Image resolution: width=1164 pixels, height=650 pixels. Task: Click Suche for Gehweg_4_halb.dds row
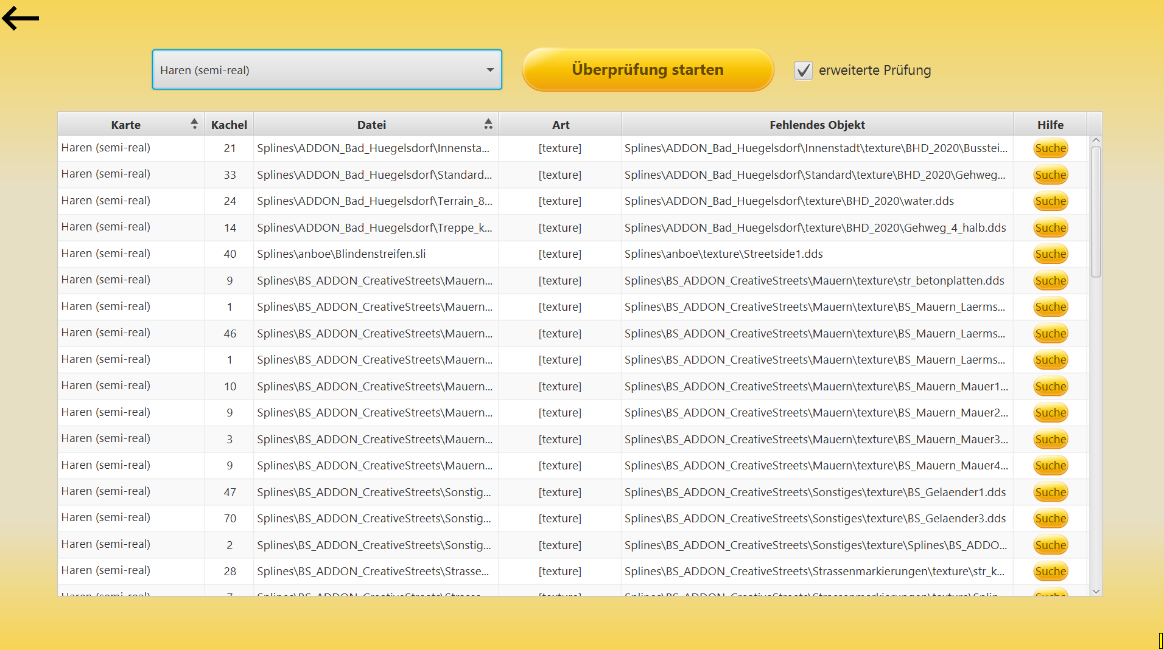pyautogui.click(x=1050, y=228)
